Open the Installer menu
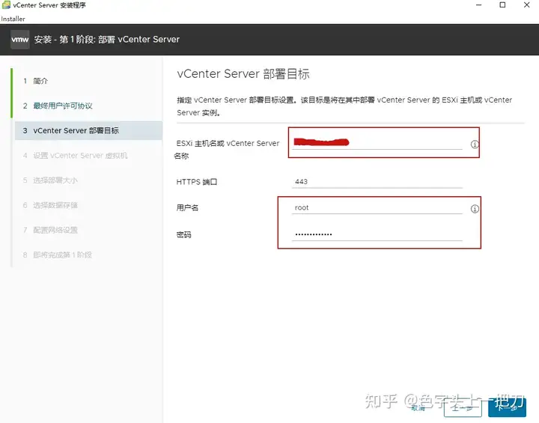Screen dimensions: 539x423 pos(13,19)
